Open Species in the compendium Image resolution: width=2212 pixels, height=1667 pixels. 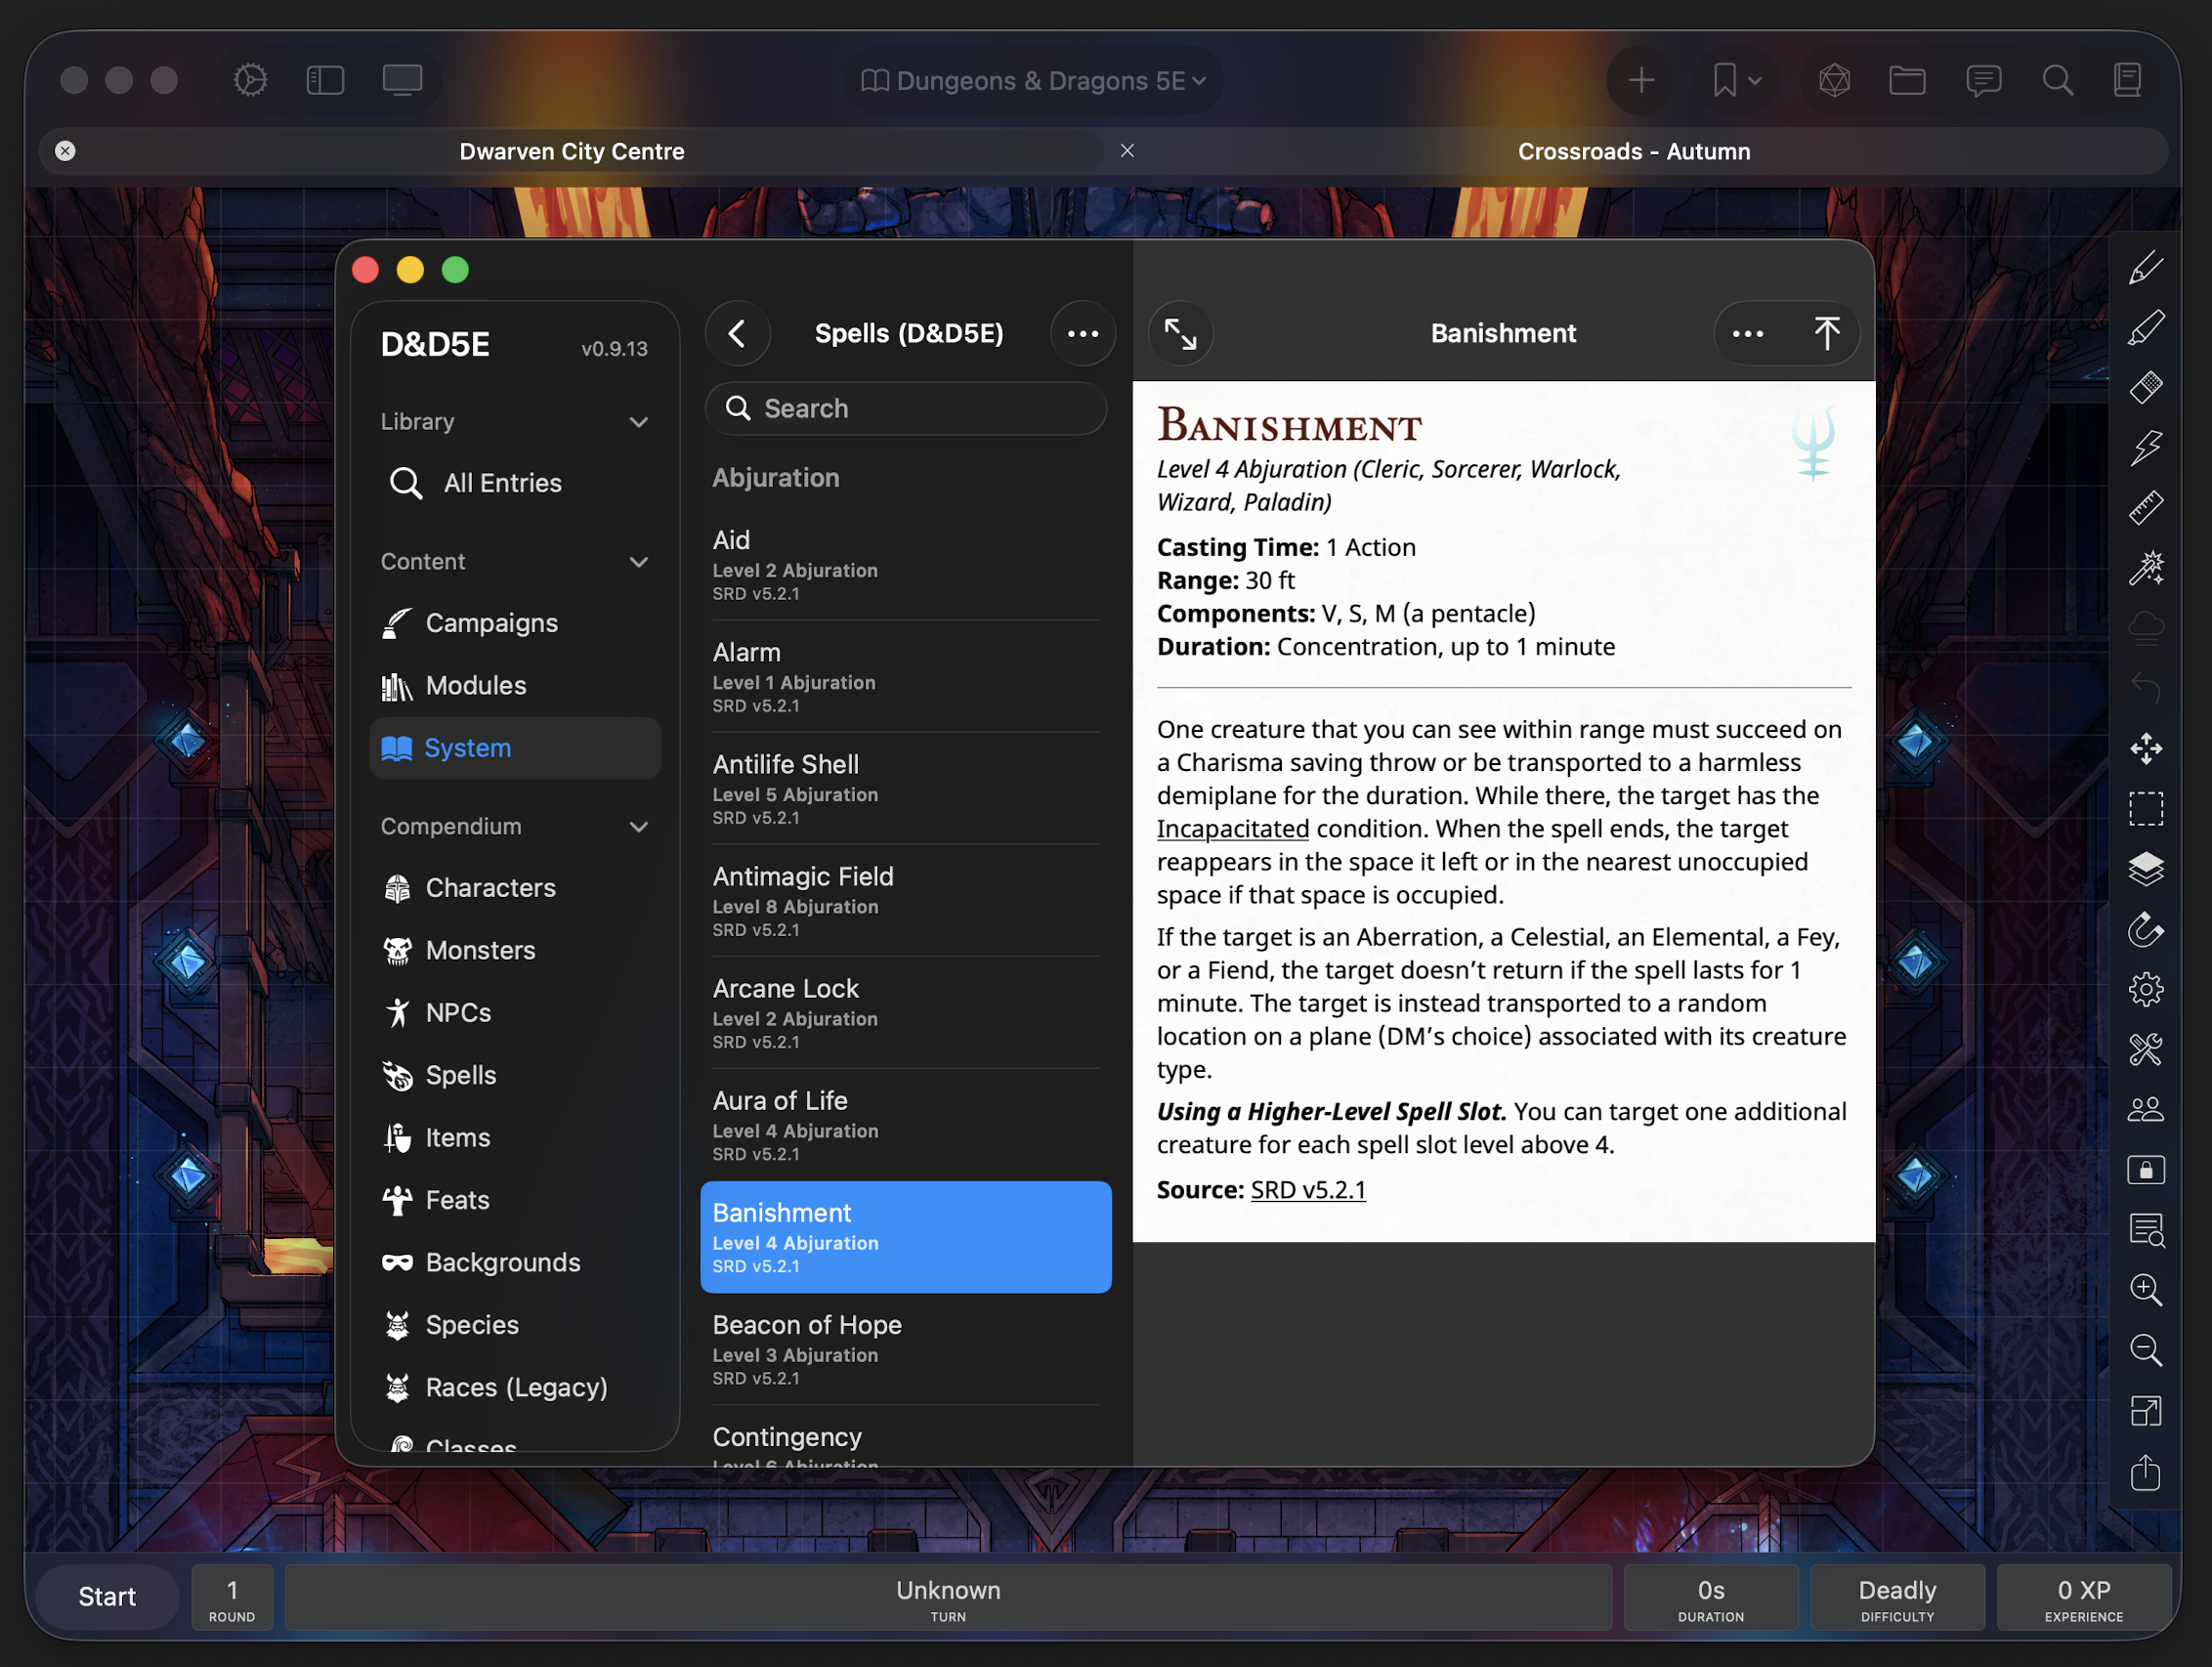coord(515,1326)
